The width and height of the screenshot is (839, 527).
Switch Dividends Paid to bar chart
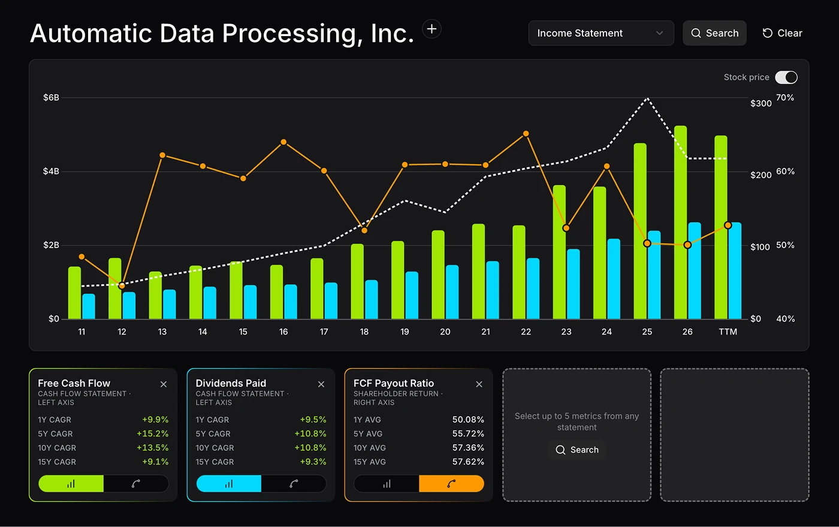tap(229, 484)
